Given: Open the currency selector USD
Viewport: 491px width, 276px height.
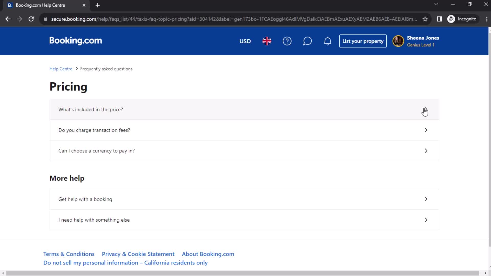Looking at the screenshot, I should (245, 41).
